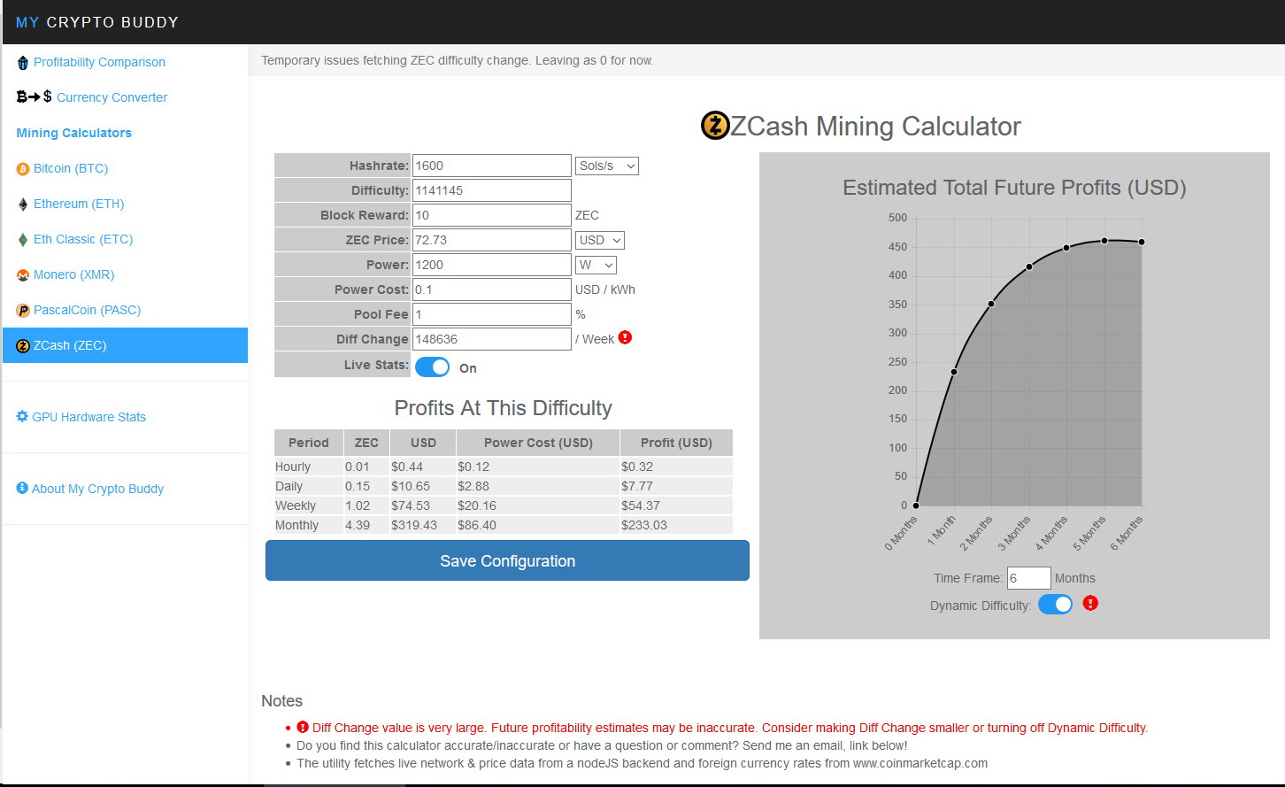
Task: Click the 1 Month chart data point
Action: 954,372
